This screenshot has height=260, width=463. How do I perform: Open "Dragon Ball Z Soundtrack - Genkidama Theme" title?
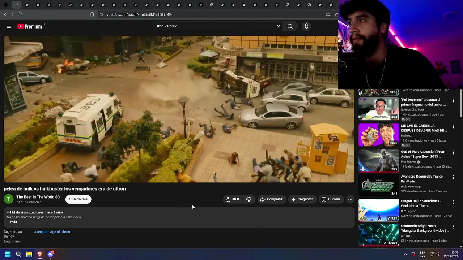[x=421, y=203]
